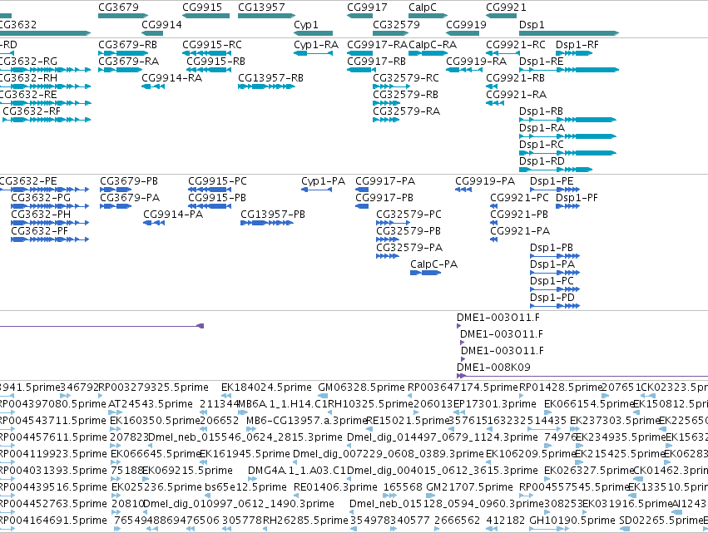Select transcript Dsp1-RF label
The width and height of the screenshot is (708, 533).
(x=577, y=45)
